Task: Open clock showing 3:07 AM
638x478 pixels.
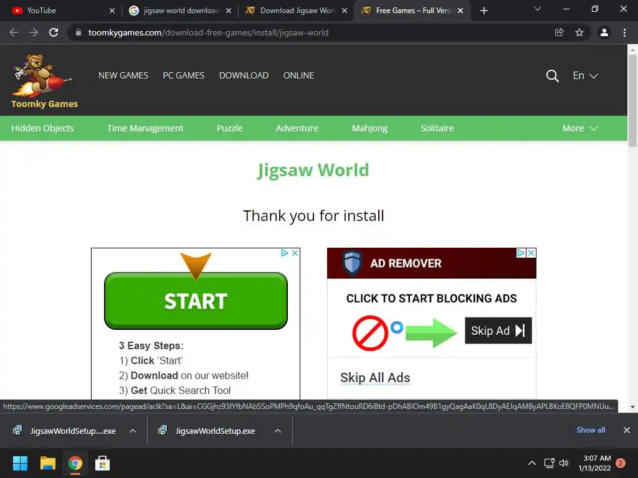Action: pyautogui.click(x=594, y=463)
